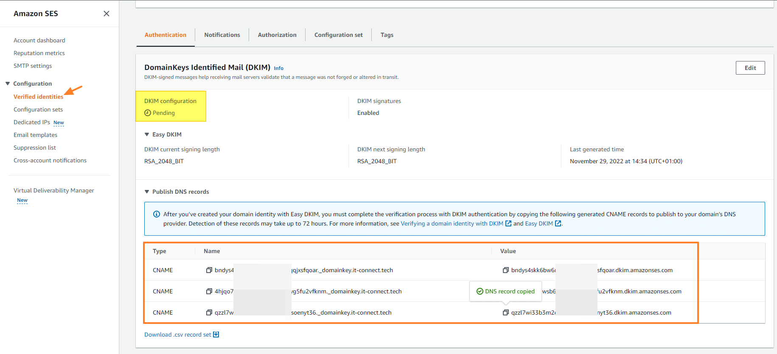
Task: Copy the second CNAME name starting with 4hjqo7
Action: tap(209, 291)
